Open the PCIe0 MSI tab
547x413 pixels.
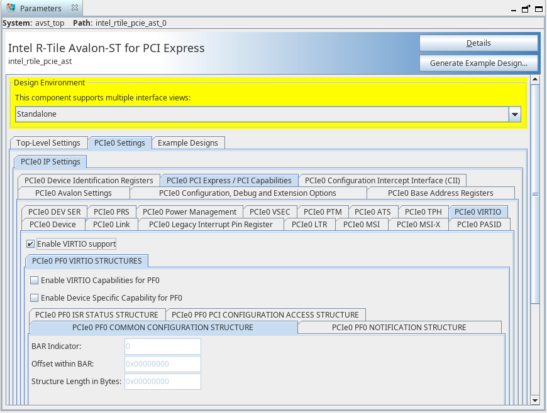click(x=362, y=224)
